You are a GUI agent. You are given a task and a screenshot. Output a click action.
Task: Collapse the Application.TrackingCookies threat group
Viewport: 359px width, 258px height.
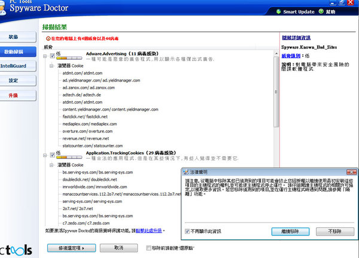pos(45,155)
